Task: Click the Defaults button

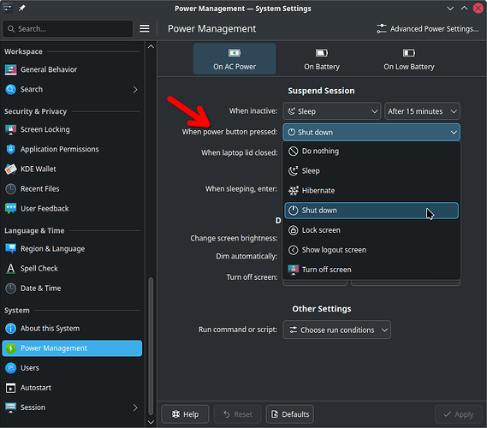Action: click(290, 414)
